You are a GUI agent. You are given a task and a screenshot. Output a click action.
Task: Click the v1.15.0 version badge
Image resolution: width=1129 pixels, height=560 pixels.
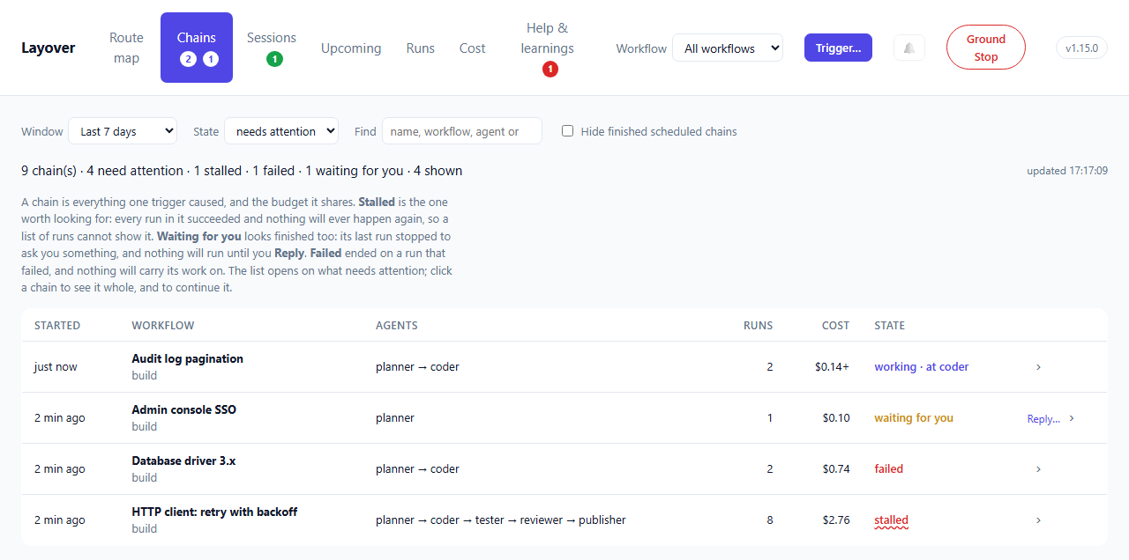click(x=1081, y=48)
